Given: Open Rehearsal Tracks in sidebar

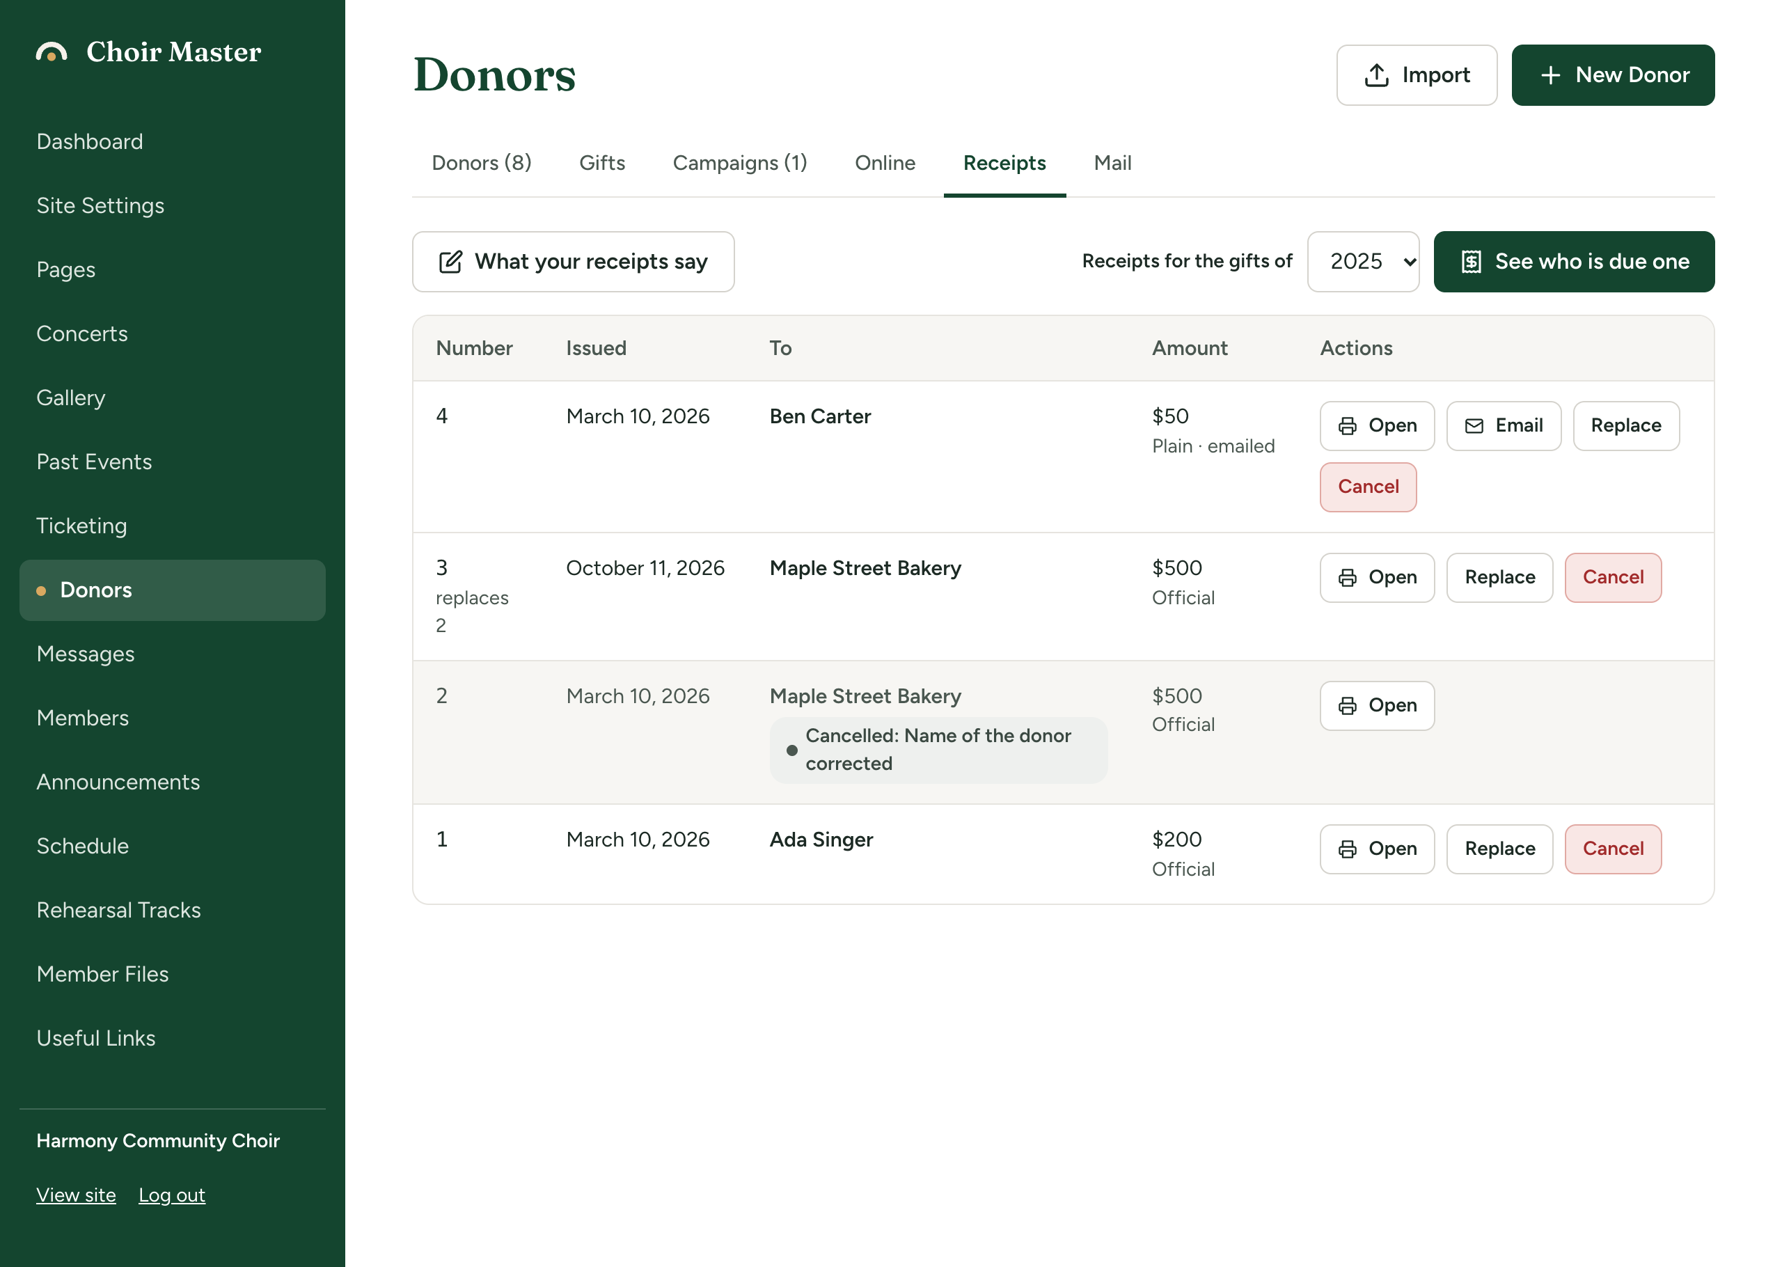Looking at the screenshot, I should coord(173,910).
